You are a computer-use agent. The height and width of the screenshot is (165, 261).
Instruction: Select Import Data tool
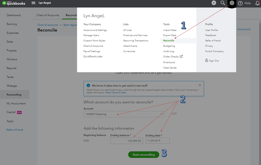170,30
